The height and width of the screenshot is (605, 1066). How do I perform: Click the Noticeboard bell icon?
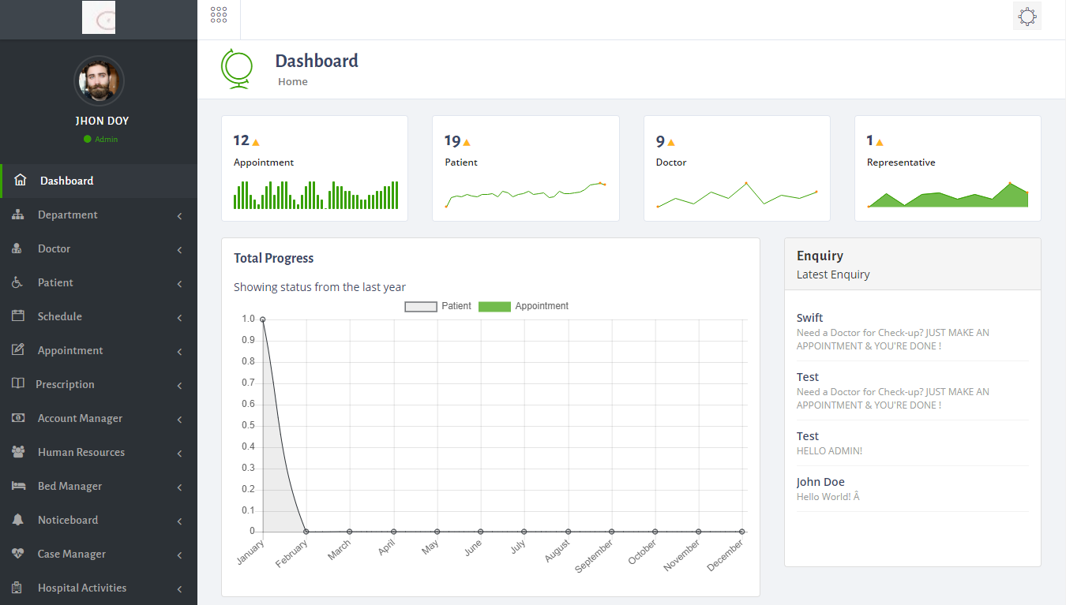(18, 520)
